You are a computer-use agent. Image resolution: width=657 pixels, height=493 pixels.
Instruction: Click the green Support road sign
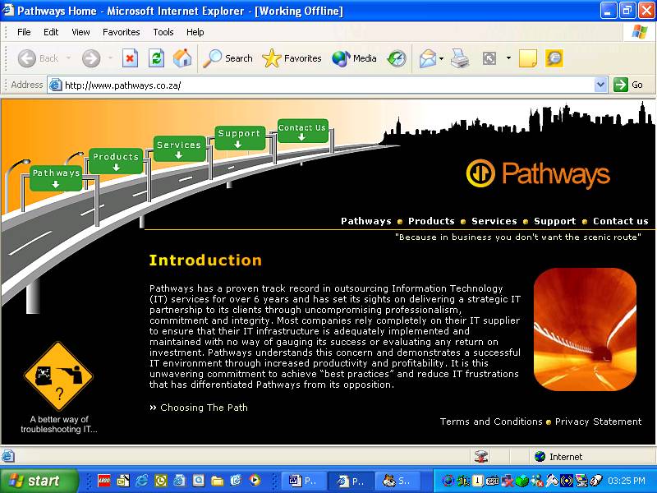[x=239, y=138]
